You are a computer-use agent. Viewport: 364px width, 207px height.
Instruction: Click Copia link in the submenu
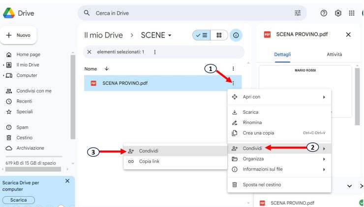click(x=149, y=161)
